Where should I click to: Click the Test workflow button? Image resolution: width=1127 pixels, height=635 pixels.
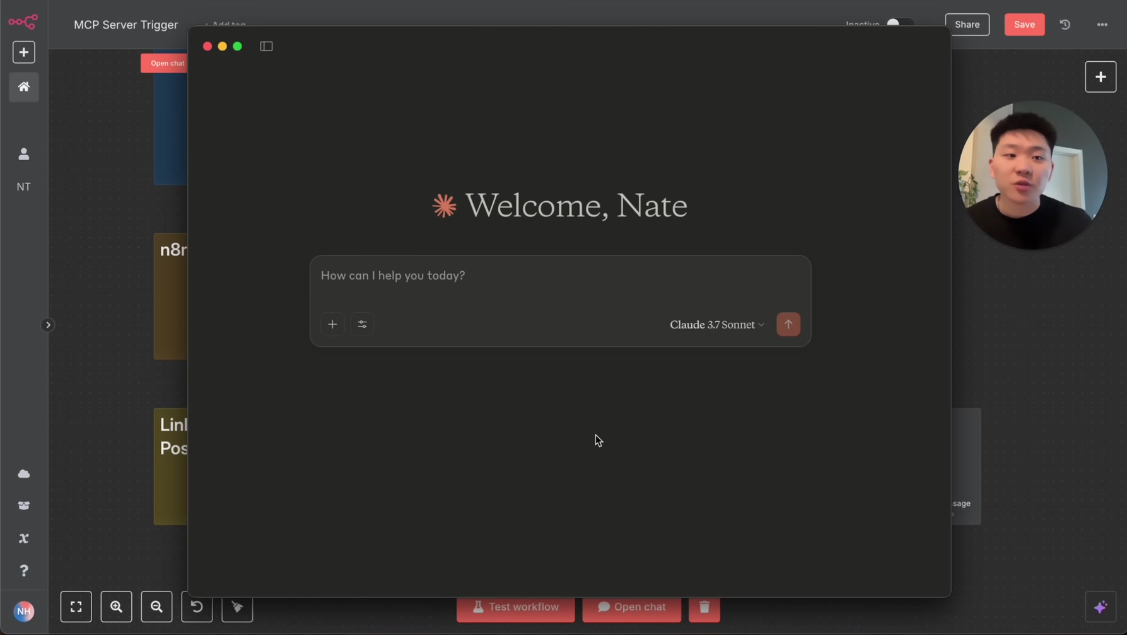click(x=516, y=607)
